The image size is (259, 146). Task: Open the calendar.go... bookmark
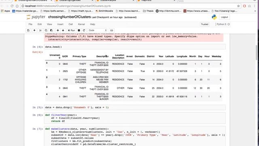coord(25,11)
